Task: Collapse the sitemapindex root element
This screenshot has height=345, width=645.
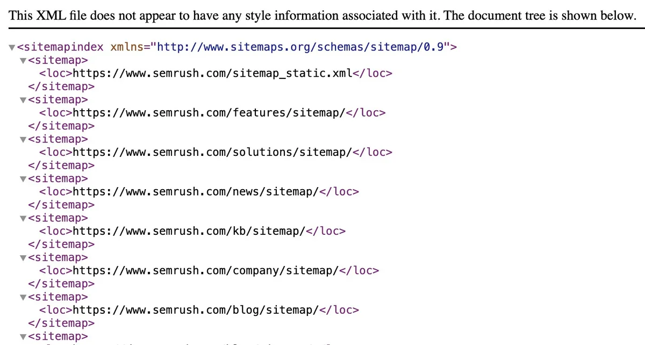Action: click(12, 47)
